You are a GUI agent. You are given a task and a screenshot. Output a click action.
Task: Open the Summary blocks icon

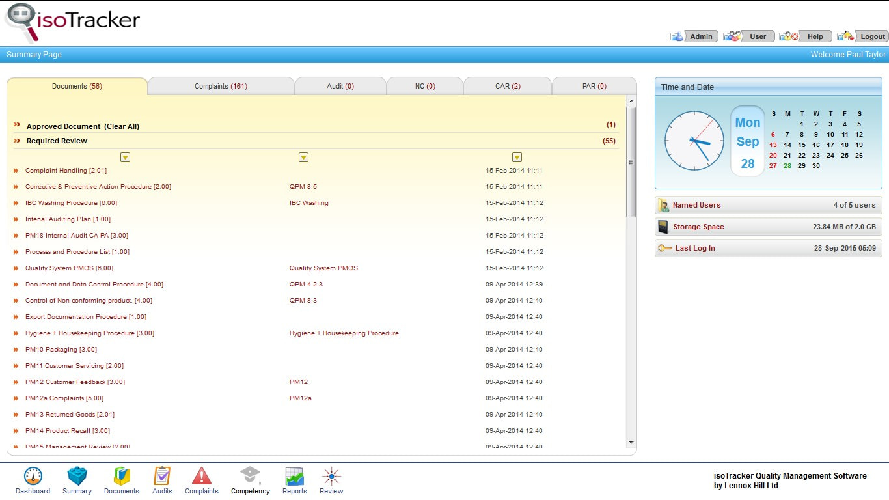77,476
